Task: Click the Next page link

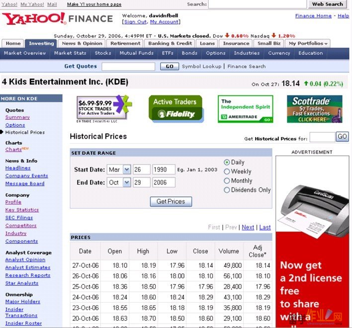Action: [x=248, y=227]
